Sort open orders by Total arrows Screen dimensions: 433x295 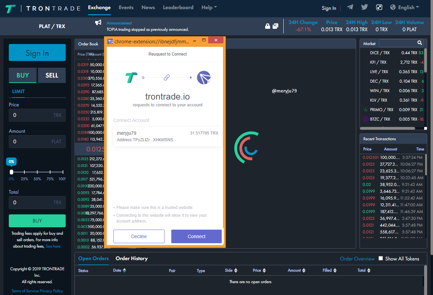coord(369,270)
